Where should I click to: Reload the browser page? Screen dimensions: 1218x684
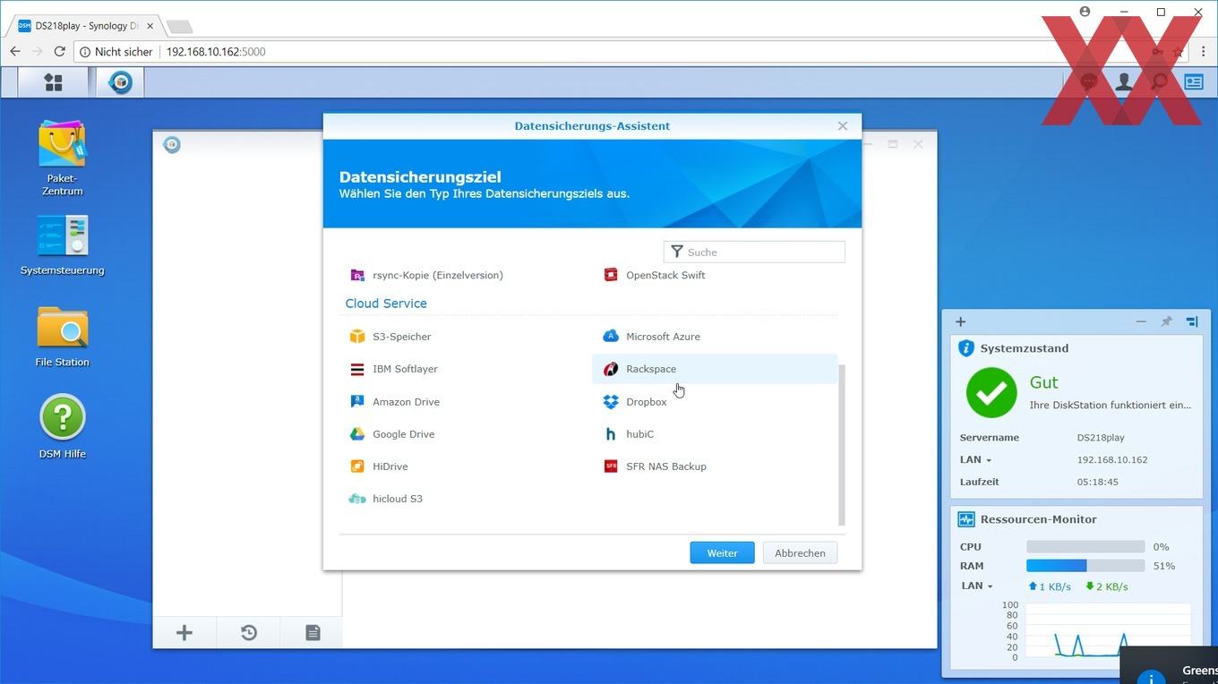[59, 52]
